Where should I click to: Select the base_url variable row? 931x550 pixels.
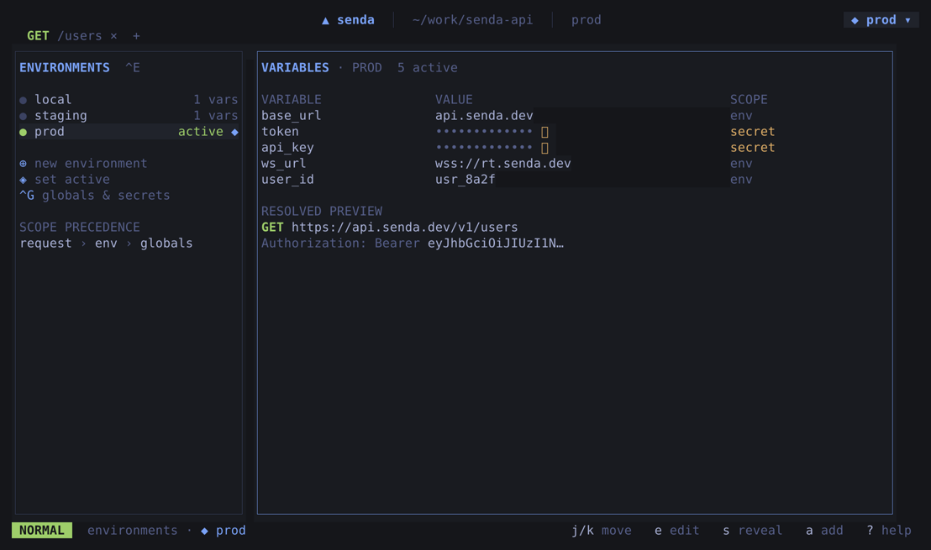[x=518, y=116]
